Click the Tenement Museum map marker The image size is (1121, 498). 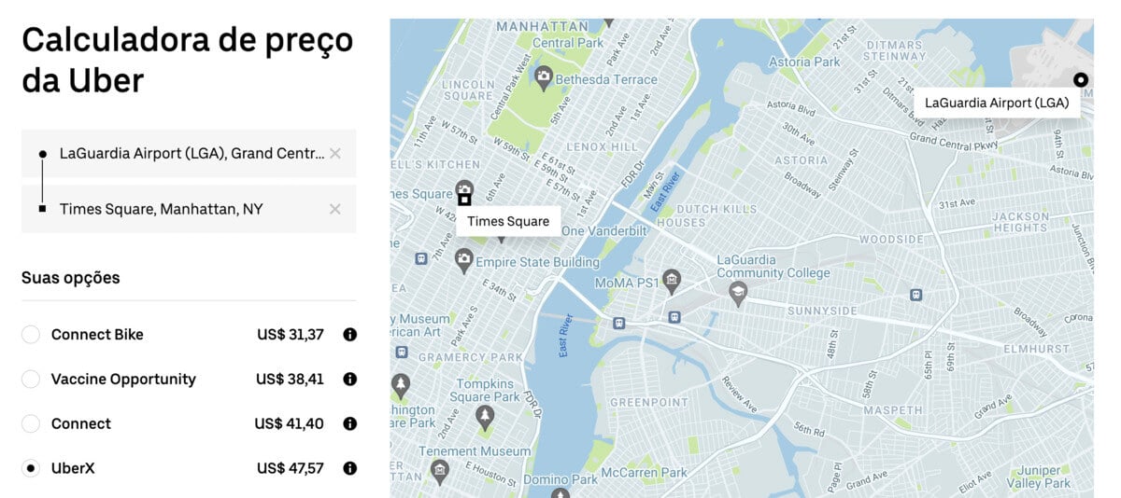click(440, 468)
